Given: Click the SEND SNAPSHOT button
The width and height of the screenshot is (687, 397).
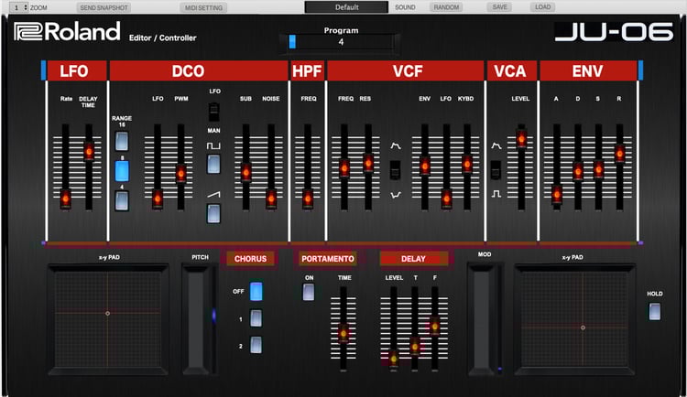Looking at the screenshot, I should pyautogui.click(x=104, y=7).
